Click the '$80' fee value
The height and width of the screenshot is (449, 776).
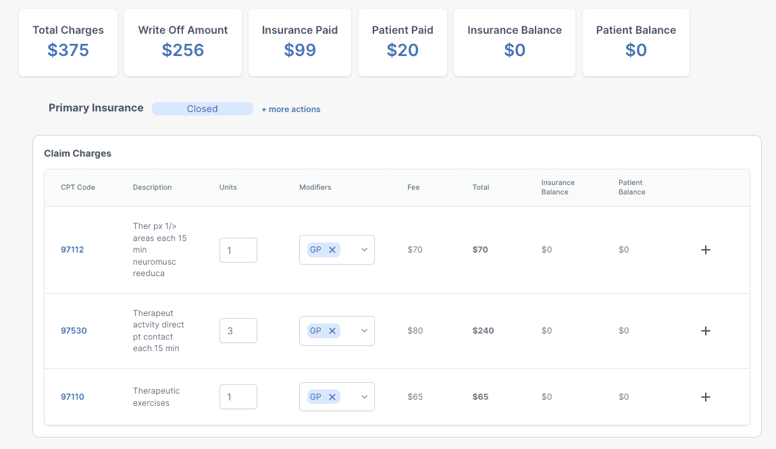tap(415, 331)
